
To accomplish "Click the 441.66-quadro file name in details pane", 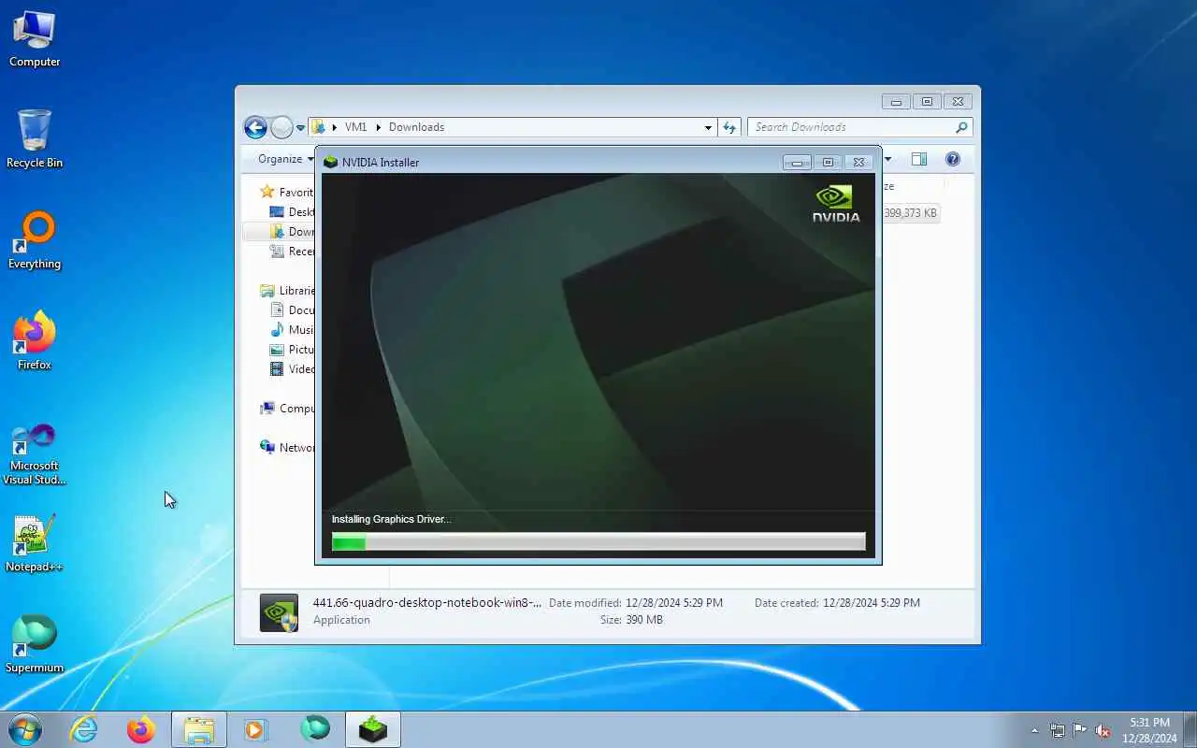I will (x=427, y=603).
